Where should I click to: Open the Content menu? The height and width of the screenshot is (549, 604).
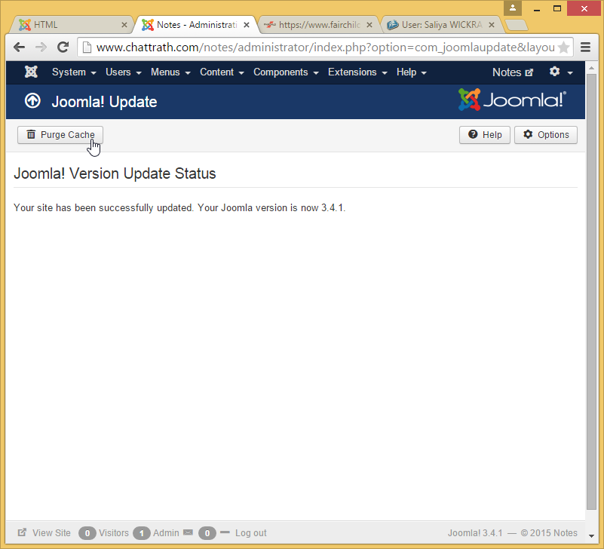coord(222,72)
